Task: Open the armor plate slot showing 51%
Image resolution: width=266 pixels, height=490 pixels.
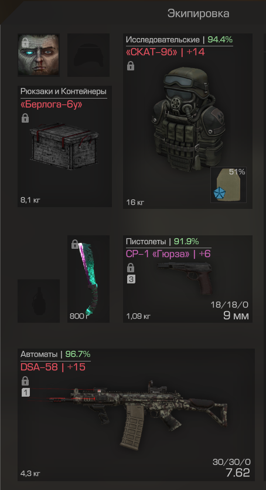Action: tap(229, 185)
